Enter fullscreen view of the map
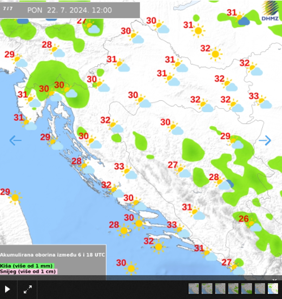Screen dimensions: 282x299 point(27,290)
